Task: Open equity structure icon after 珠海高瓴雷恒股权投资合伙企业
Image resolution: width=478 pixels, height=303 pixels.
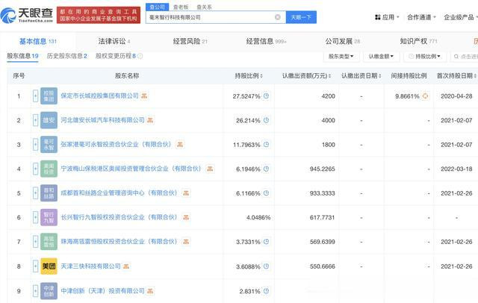Action: 186,242
